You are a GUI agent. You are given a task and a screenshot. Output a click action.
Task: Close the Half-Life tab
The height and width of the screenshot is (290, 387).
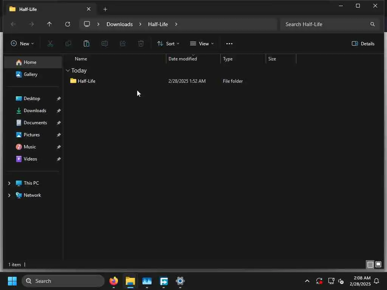click(88, 9)
